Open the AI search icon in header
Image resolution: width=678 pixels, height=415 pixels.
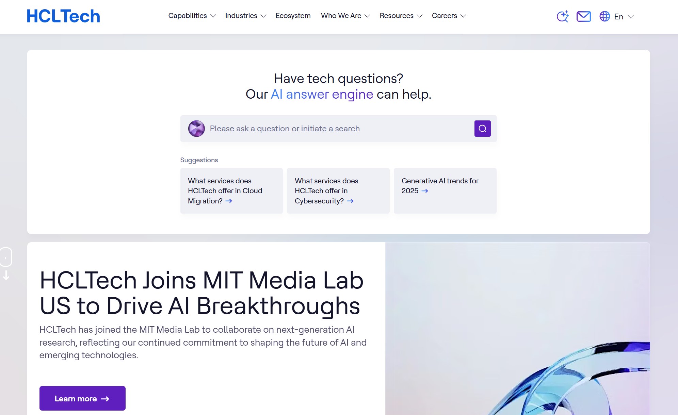(x=563, y=16)
